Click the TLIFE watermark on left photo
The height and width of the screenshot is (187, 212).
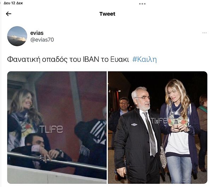point(51,129)
